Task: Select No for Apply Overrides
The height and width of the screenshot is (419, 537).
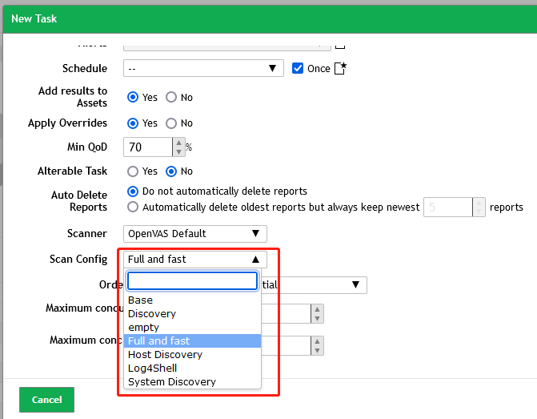Action: pyautogui.click(x=171, y=123)
